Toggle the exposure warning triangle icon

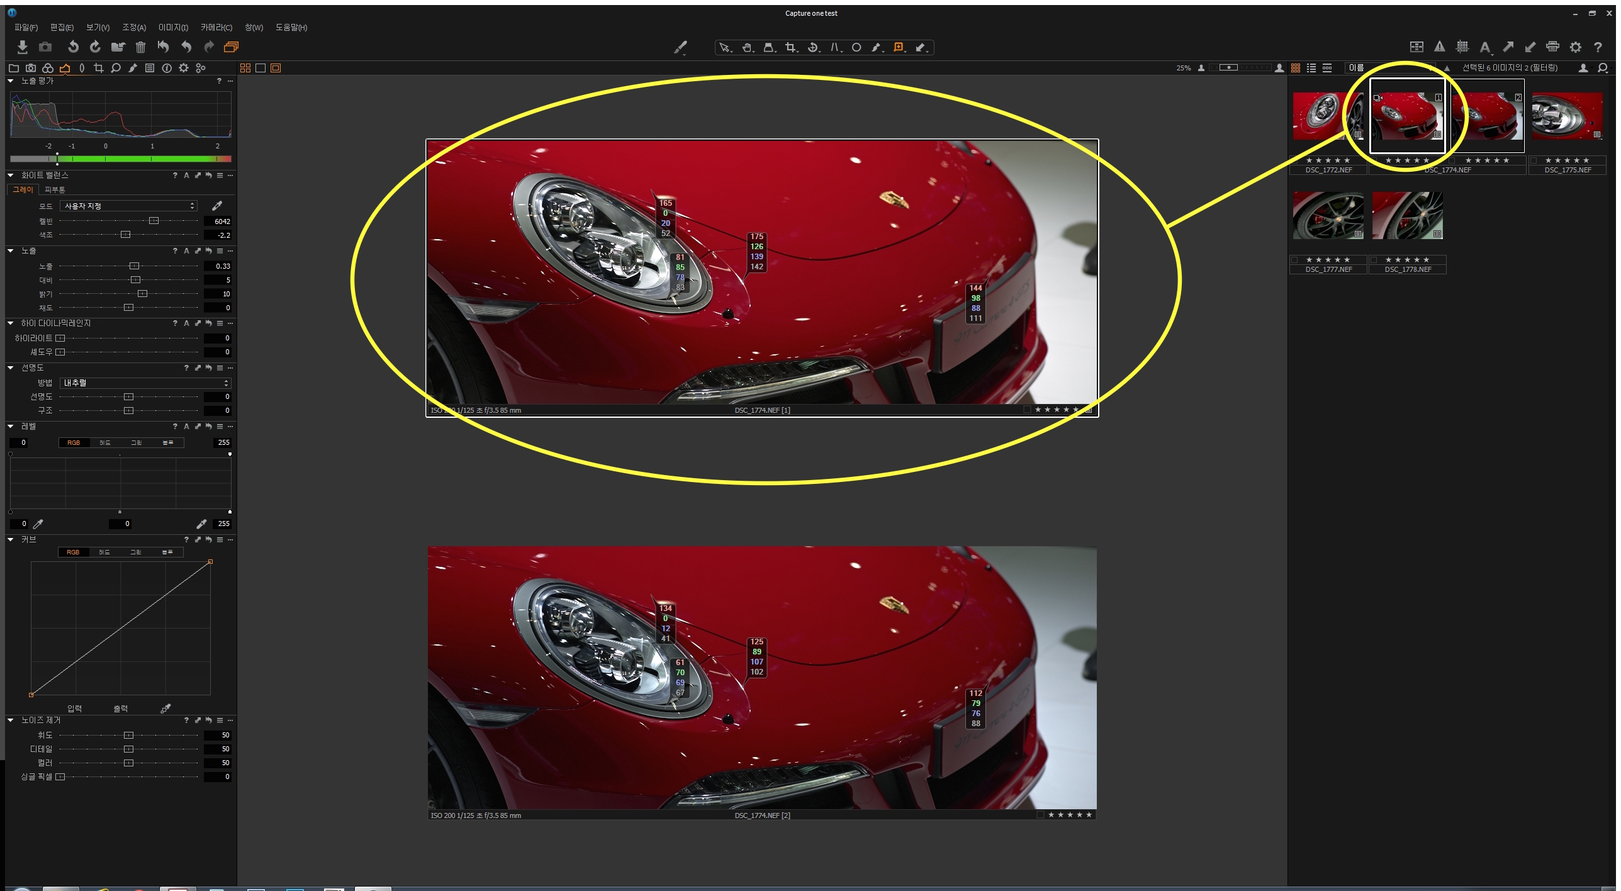pos(1439,47)
